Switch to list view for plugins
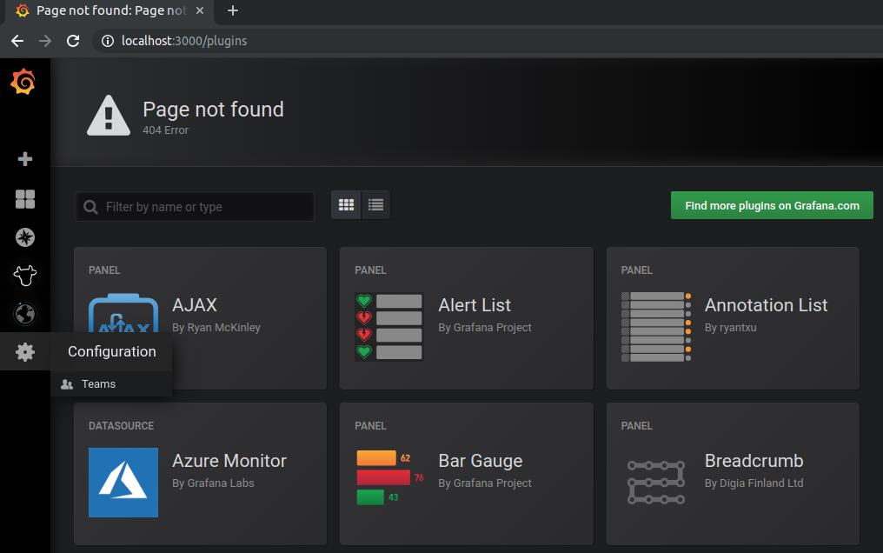 (375, 204)
